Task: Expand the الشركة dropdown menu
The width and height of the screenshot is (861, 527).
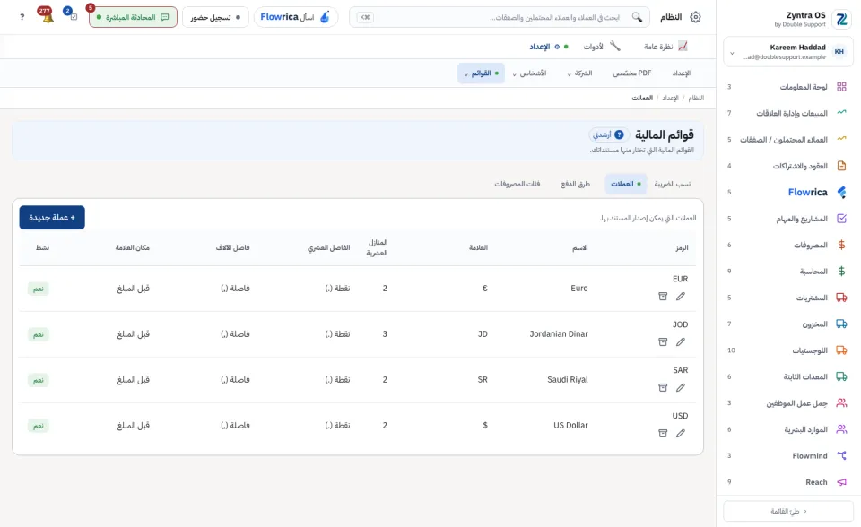Action: [x=579, y=73]
